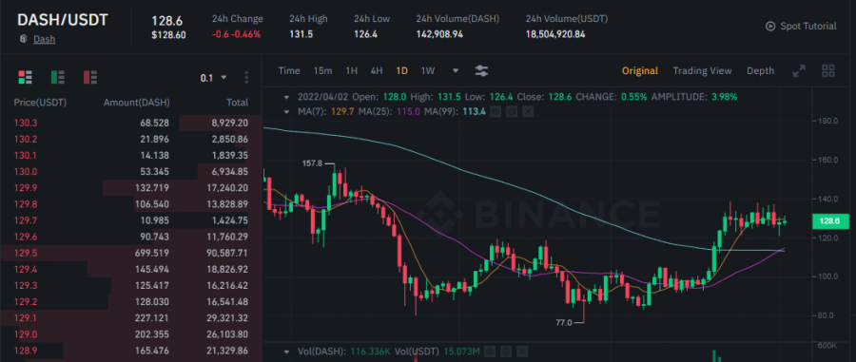Viewport: 856px width, 362px height.
Task: Click sell order price 129.6
Action: pos(26,238)
